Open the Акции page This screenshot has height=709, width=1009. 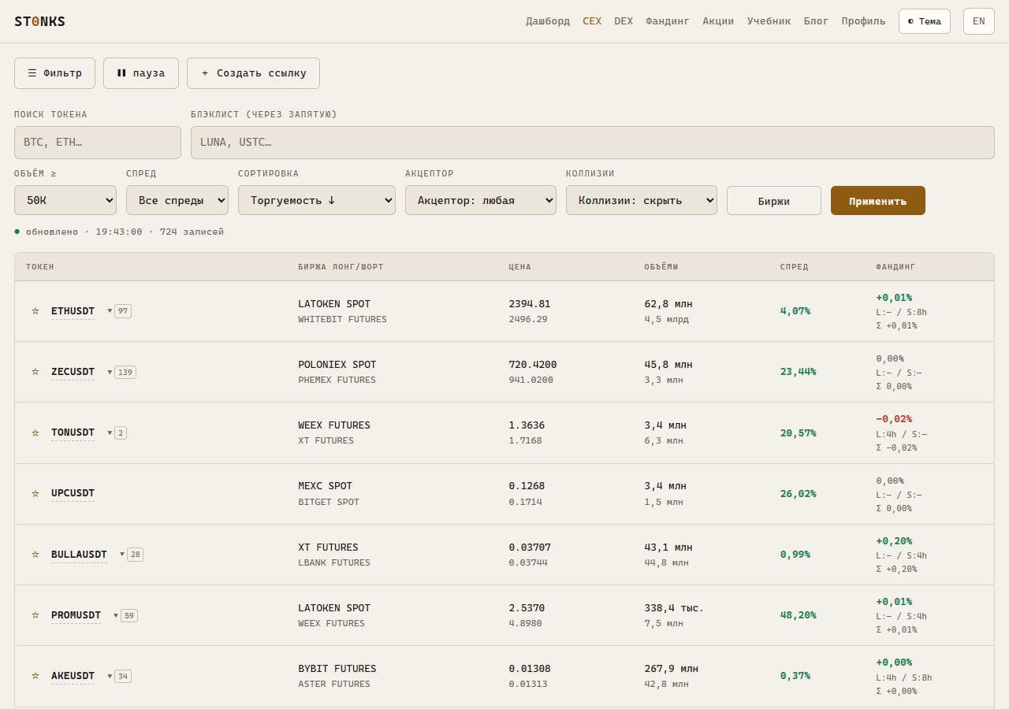718,21
